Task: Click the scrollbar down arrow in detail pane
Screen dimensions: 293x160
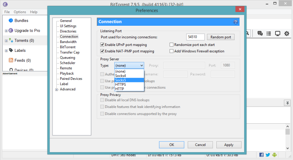Action: pyautogui.click(x=287, y=148)
